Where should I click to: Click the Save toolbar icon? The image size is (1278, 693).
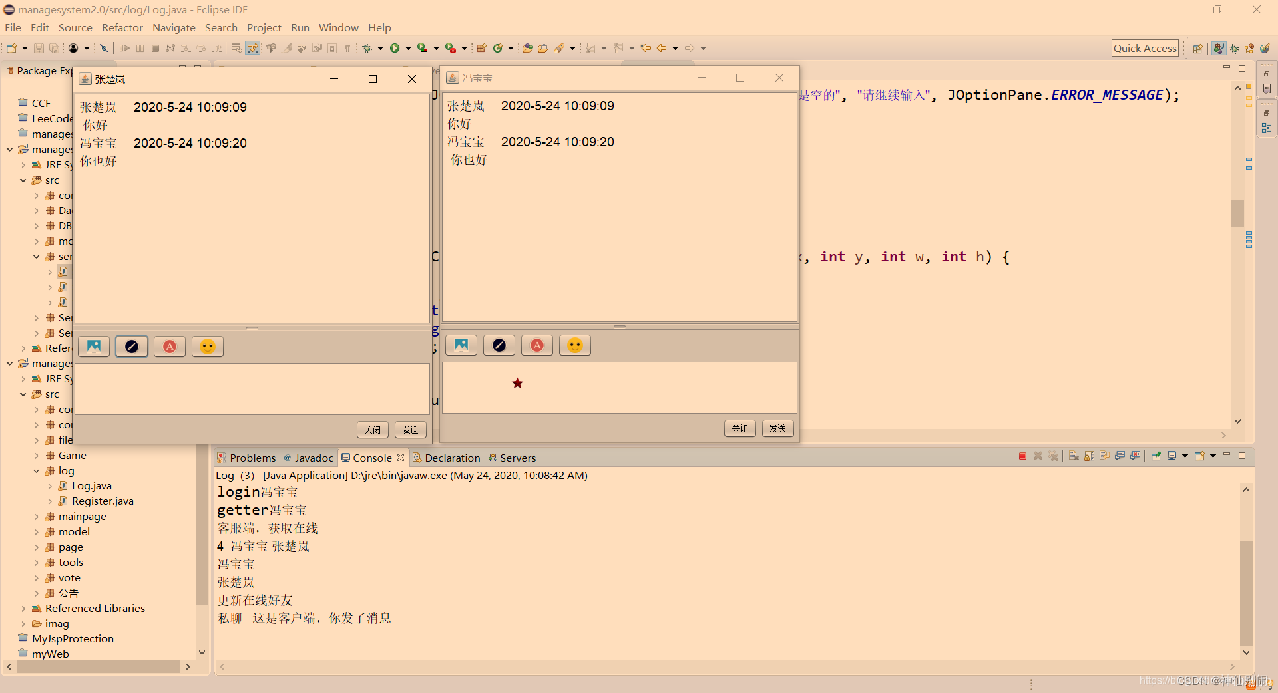tap(39, 48)
